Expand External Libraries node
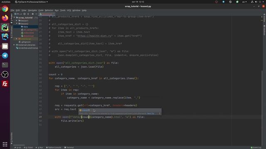 click(x=14, y=45)
